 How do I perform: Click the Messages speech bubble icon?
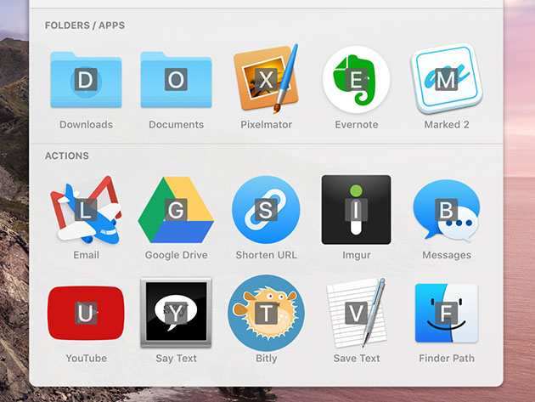tap(447, 211)
